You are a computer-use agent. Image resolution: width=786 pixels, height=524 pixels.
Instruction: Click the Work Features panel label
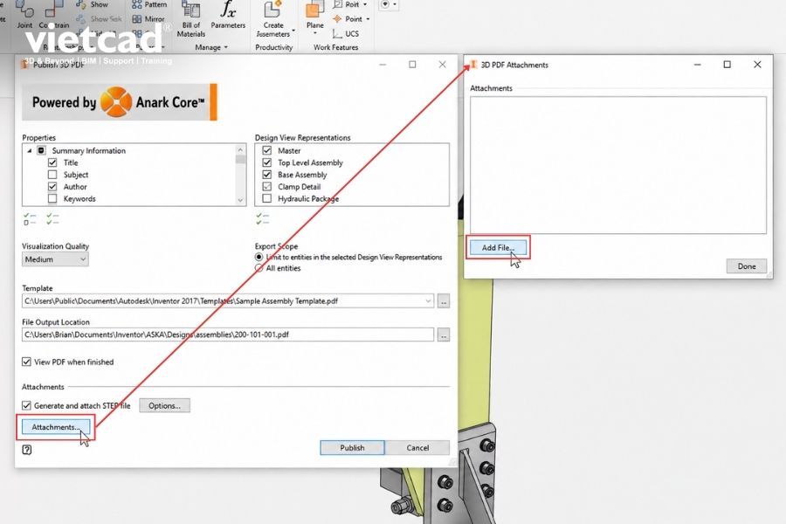point(336,47)
